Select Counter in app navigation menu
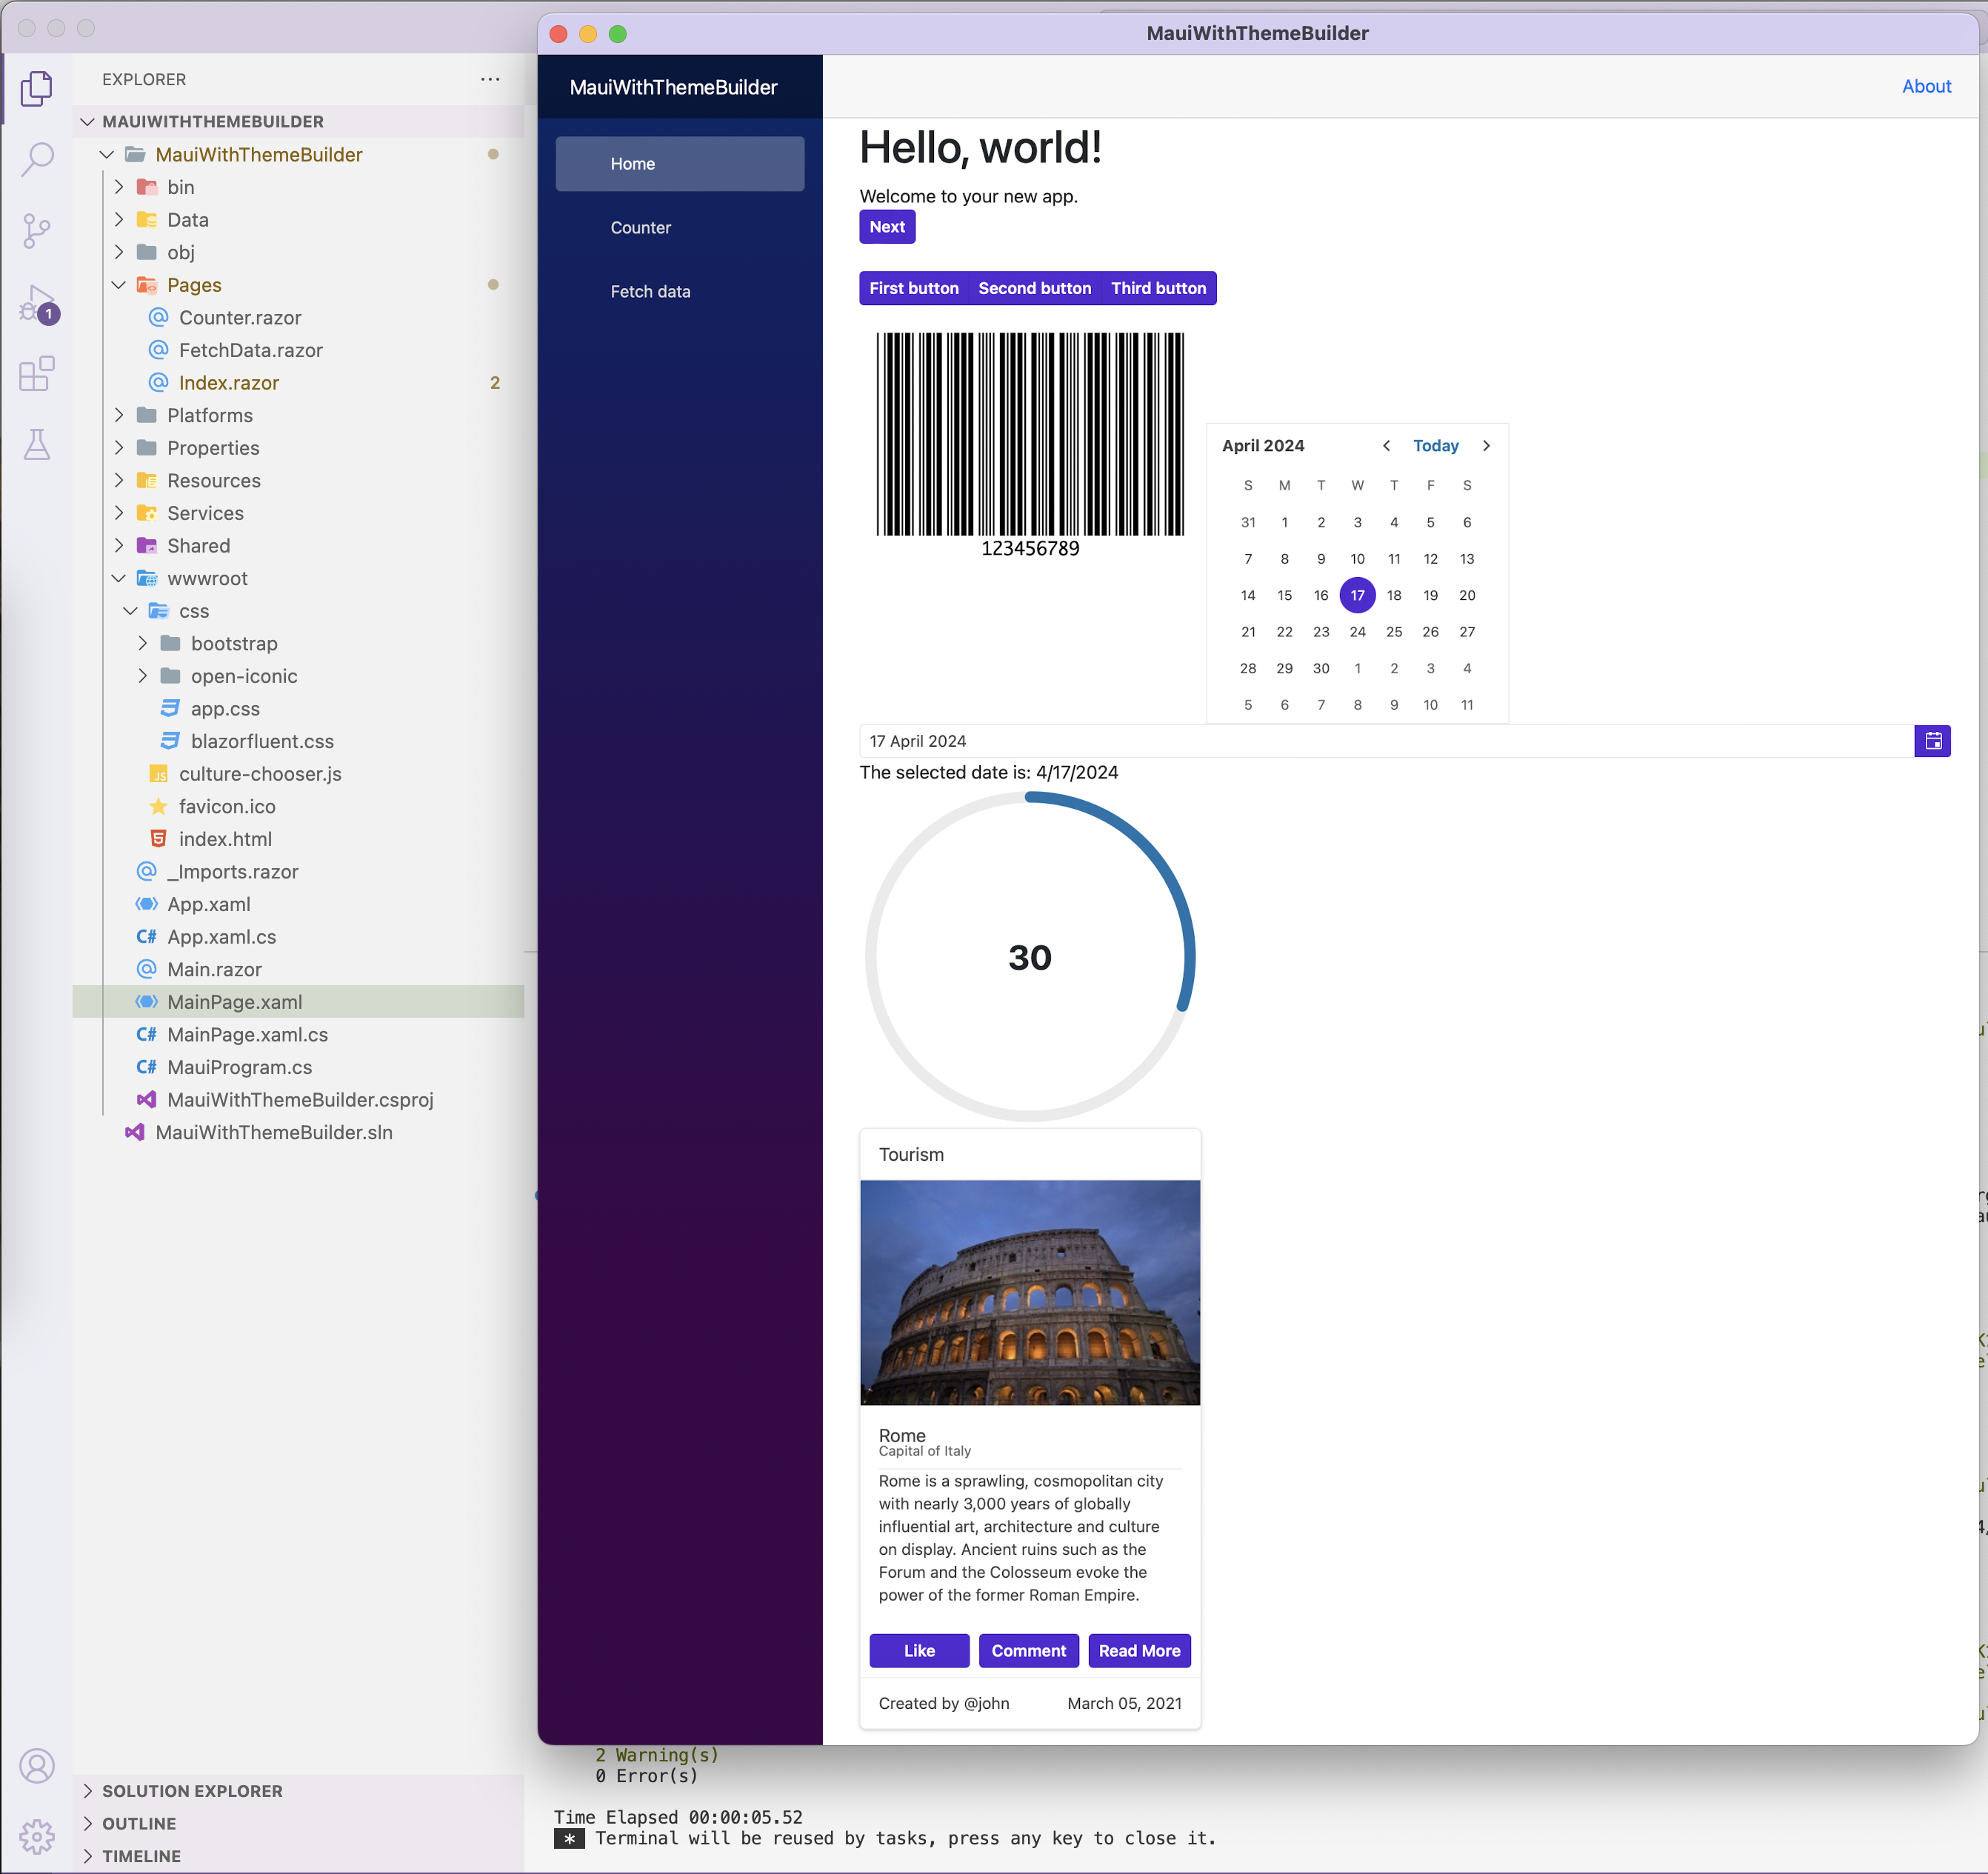The height and width of the screenshot is (1874, 1988). (680, 228)
